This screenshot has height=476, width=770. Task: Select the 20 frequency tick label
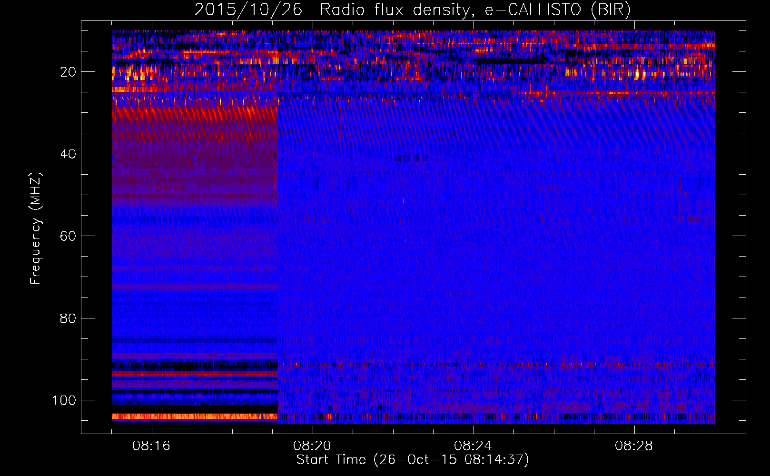point(69,72)
